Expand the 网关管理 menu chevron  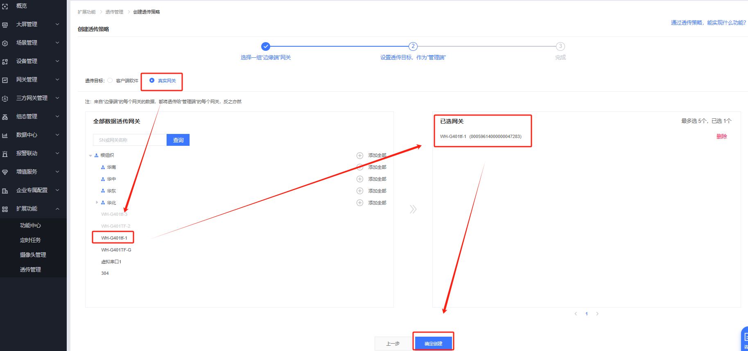pos(57,79)
